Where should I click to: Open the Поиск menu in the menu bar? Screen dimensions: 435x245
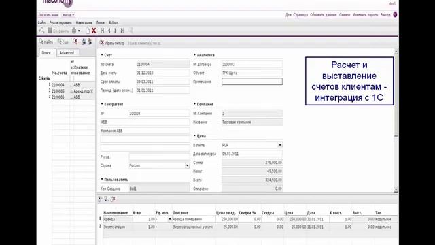pyautogui.click(x=101, y=22)
